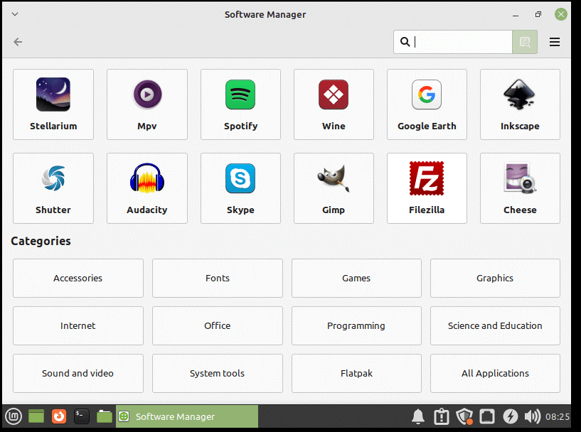The height and width of the screenshot is (432, 581).
Task: Click the magnifying glass search icon
Action: [x=405, y=42]
